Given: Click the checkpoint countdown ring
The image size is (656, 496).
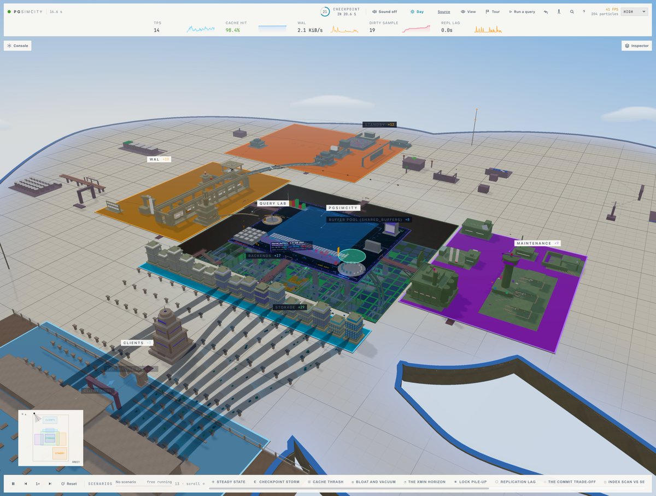Looking at the screenshot, I should tap(325, 11).
